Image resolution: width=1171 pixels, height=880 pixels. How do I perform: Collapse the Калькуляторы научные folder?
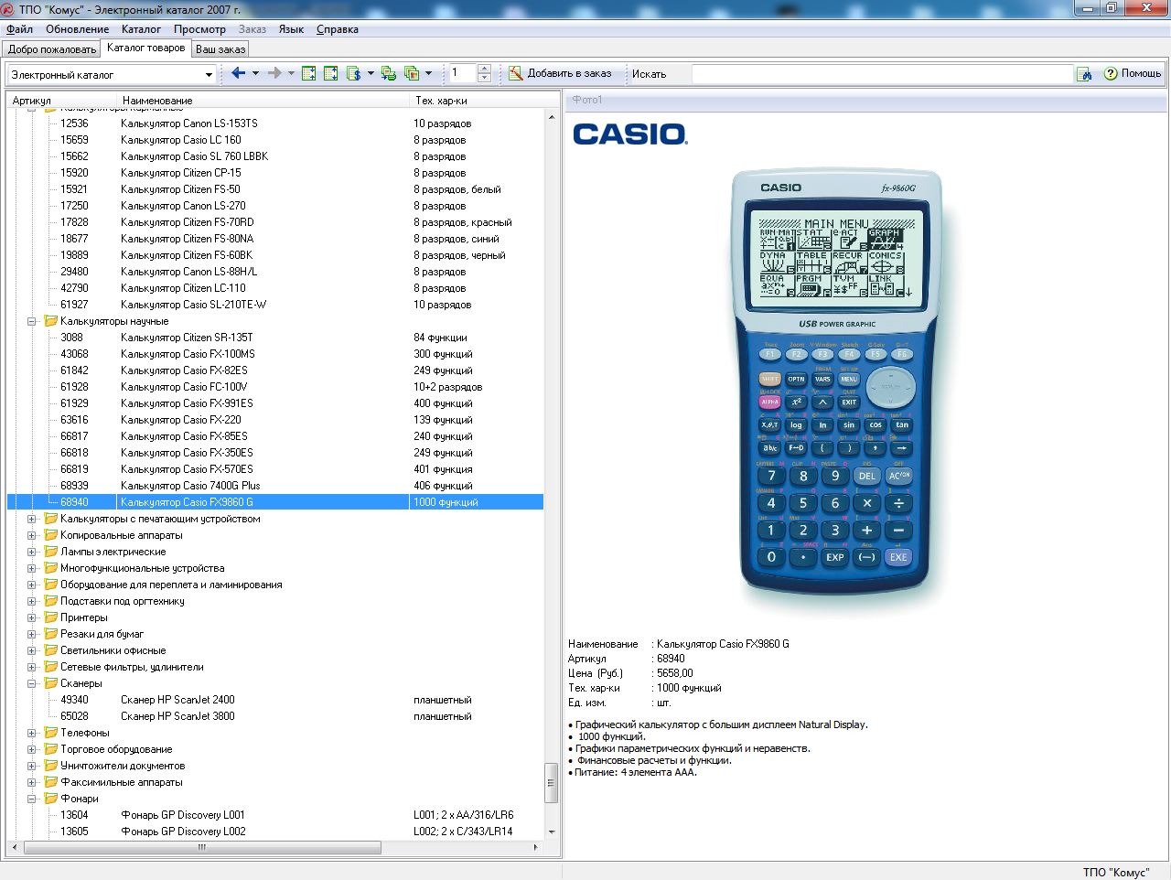pos(32,321)
